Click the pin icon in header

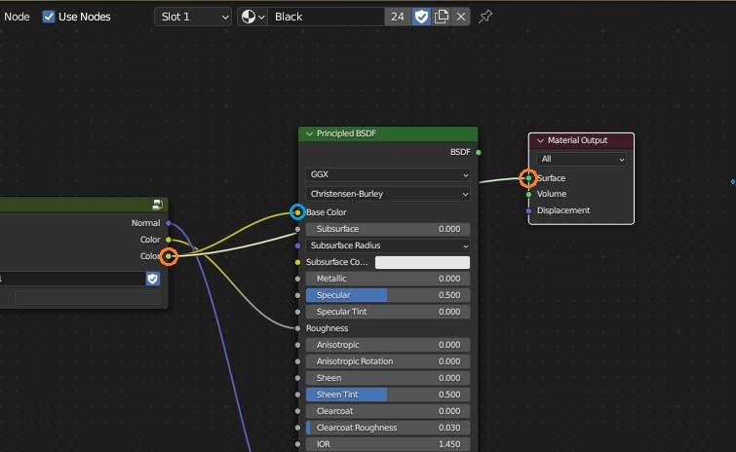[485, 17]
